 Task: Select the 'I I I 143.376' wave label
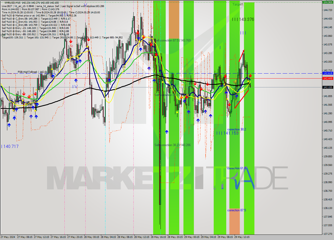click(x=243, y=19)
